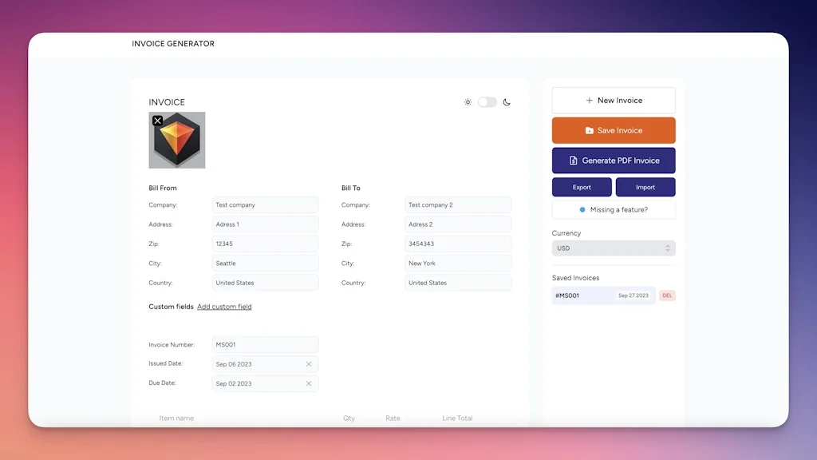Image resolution: width=817 pixels, height=460 pixels.
Task: Open the Add custom field link
Action: 224,306
